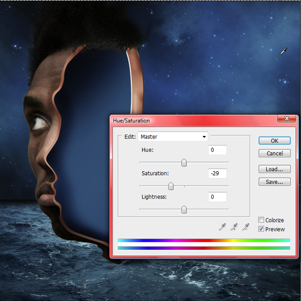The height and width of the screenshot is (301, 301).
Task: Click the Hue value input field
Action: pyautogui.click(x=218, y=150)
